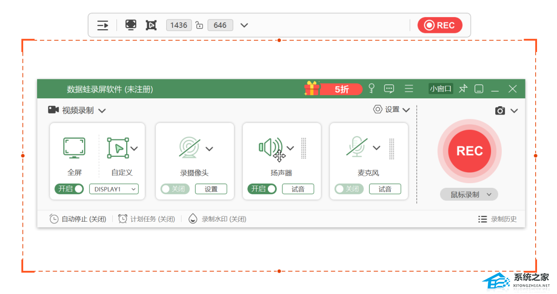Expand the 自定义 region options arrow
This screenshot has width=557, height=294.
[135, 148]
